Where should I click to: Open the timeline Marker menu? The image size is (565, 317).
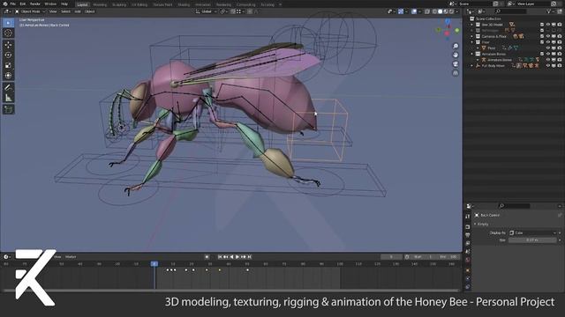click(71, 256)
